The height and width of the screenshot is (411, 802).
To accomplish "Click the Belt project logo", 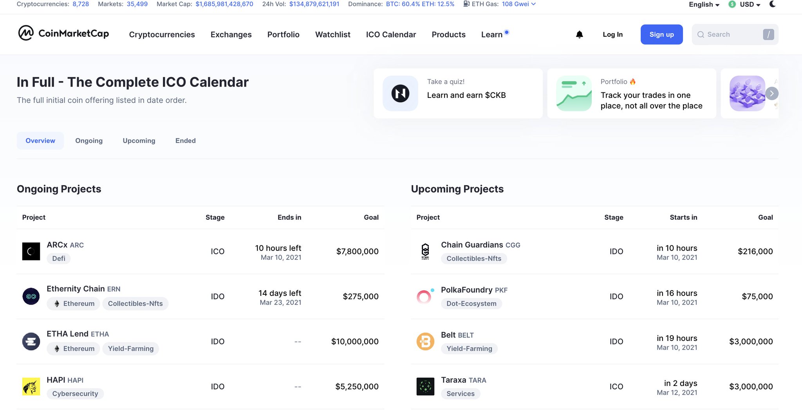I will pos(425,341).
